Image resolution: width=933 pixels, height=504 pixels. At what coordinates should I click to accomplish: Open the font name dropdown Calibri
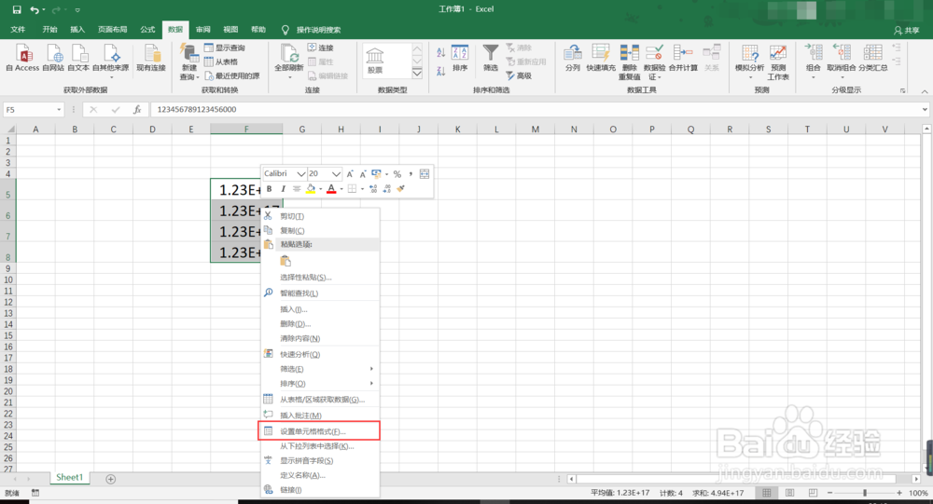click(300, 173)
